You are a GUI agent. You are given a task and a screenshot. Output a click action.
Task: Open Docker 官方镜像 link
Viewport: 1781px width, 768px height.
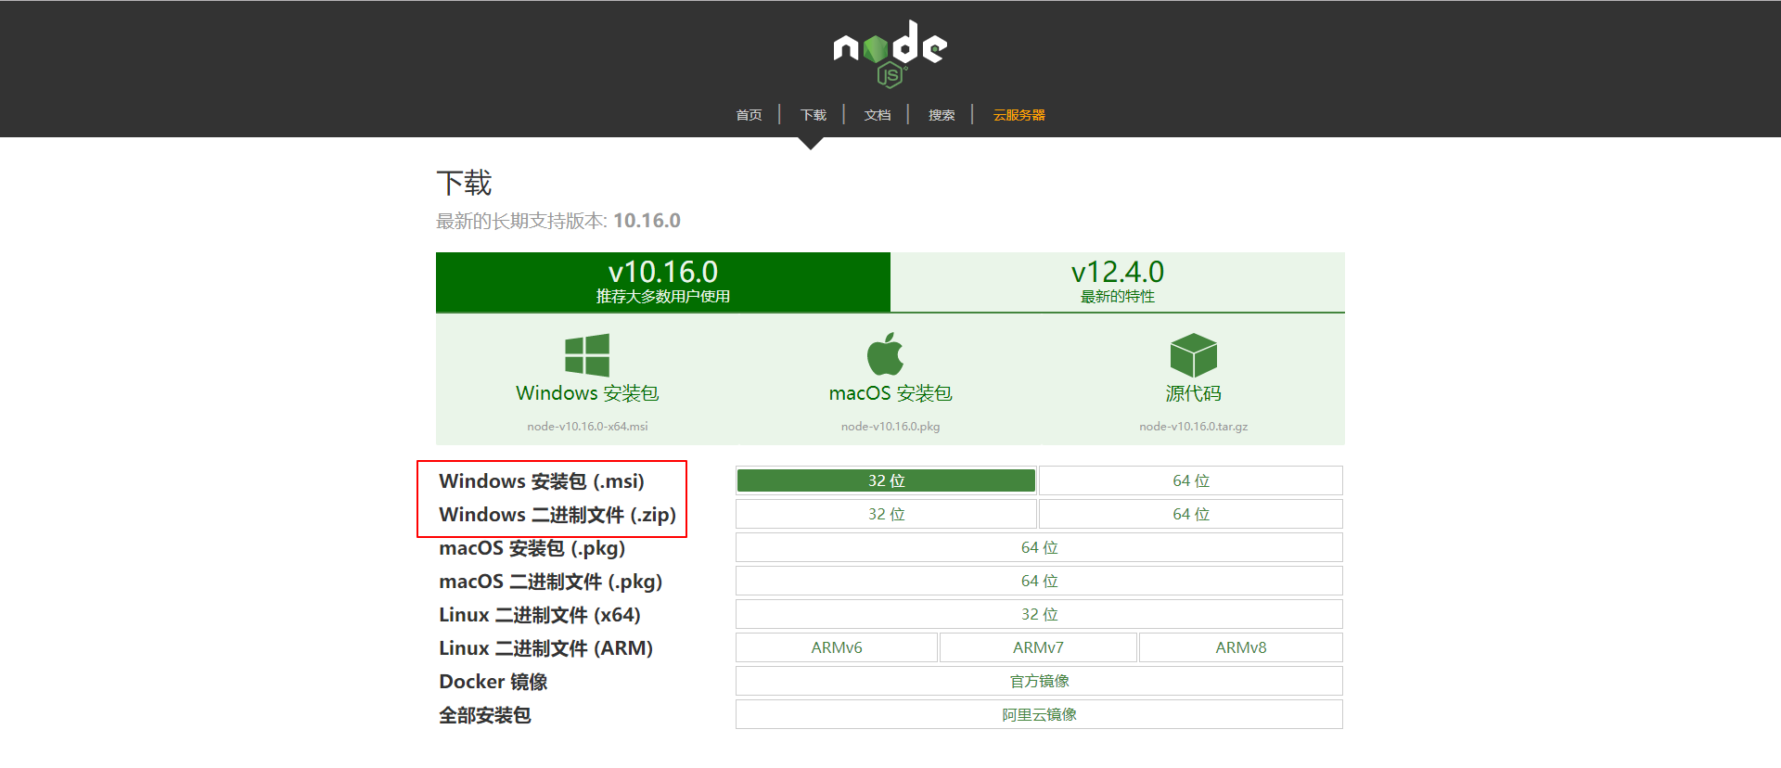click(x=1039, y=681)
